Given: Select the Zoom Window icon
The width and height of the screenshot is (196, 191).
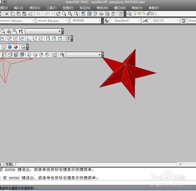Looking at the screenshot, I should pyautogui.click(x=70, y=14).
